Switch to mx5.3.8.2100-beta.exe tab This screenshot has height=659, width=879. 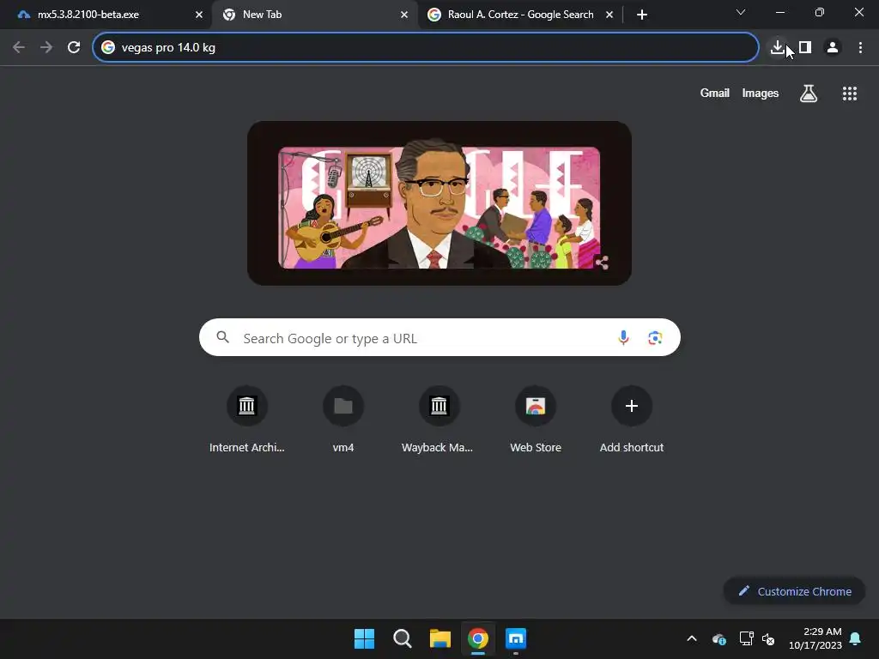pyautogui.click(x=106, y=15)
